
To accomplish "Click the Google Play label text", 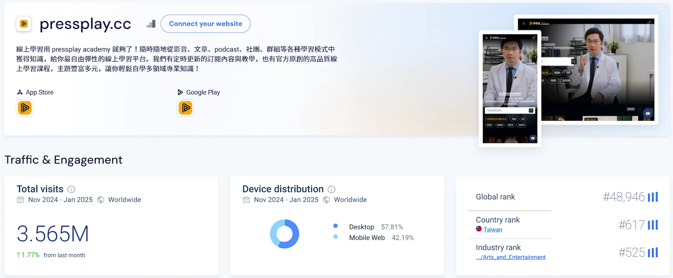I will point(203,92).
